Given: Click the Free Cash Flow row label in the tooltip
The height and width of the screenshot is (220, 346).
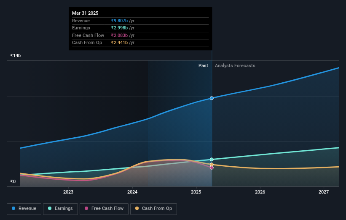Looking at the screenshot, I should coord(88,35).
